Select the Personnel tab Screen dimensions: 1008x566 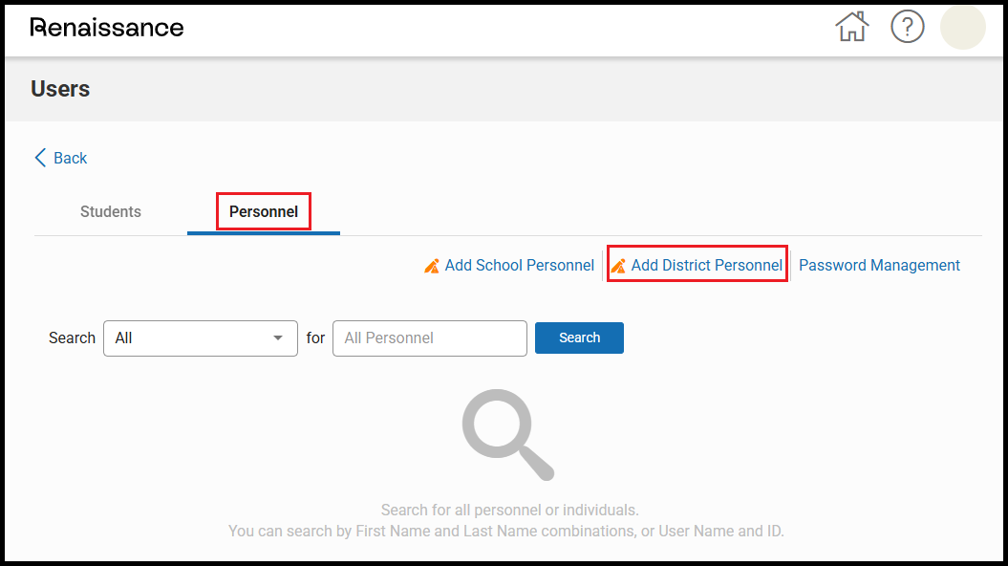click(264, 212)
